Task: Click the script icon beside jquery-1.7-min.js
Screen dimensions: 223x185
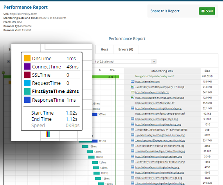Action: coord(132,87)
